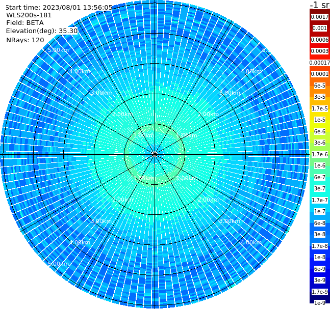Click the 1.7e-7 colorbar label

320,200
